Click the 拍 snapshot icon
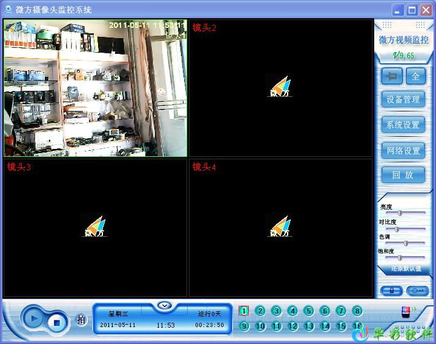This screenshot has height=344, width=436. 81,320
